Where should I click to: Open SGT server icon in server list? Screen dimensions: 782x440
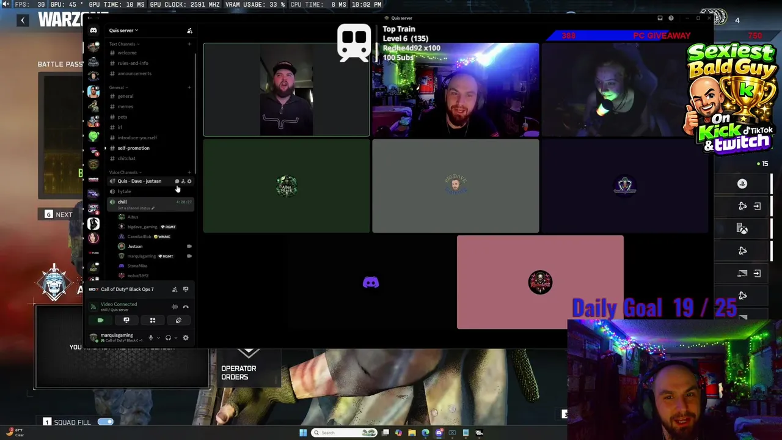(x=93, y=268)
